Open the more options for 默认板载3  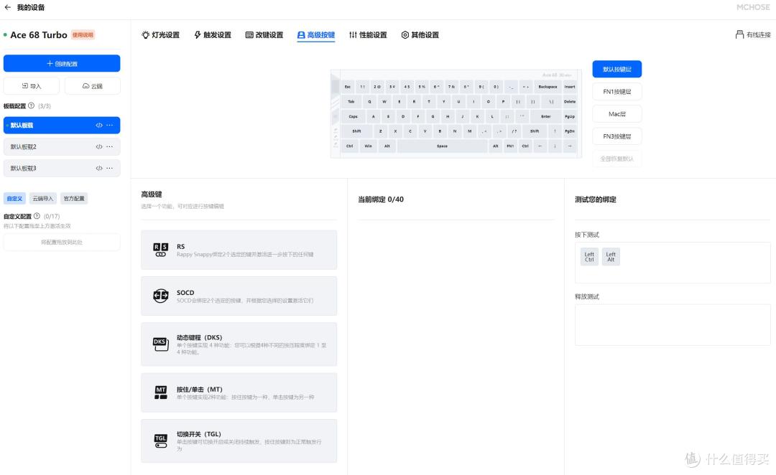[110, 168]
